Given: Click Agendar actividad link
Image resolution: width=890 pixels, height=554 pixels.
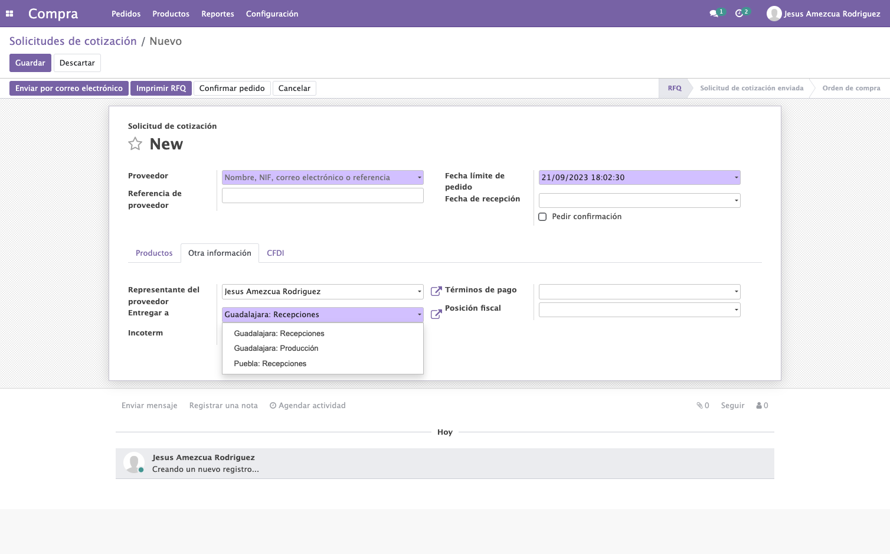Looking at the screenshot, I should [x=307, y=405].
